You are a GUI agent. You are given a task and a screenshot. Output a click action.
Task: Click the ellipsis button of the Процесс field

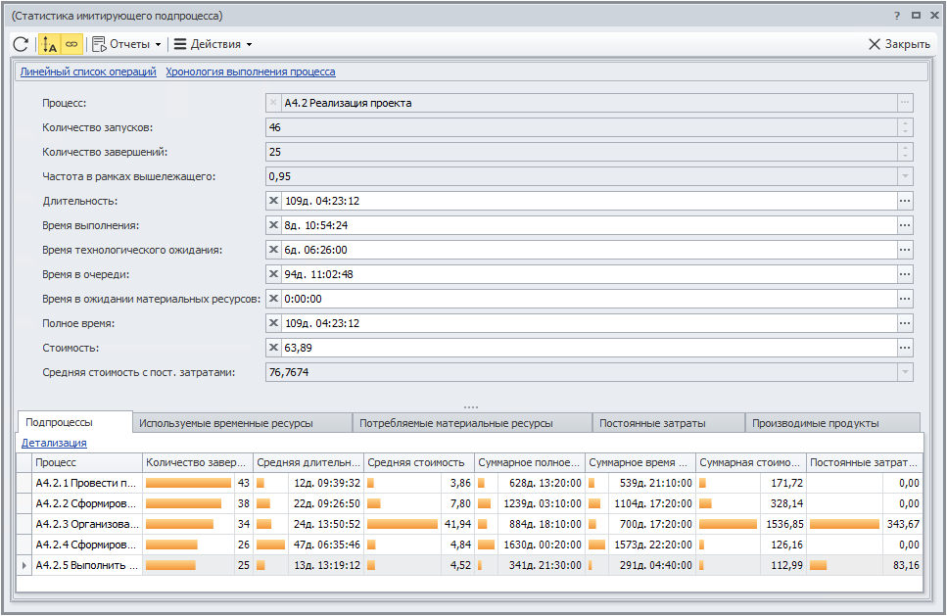(905, 103)
